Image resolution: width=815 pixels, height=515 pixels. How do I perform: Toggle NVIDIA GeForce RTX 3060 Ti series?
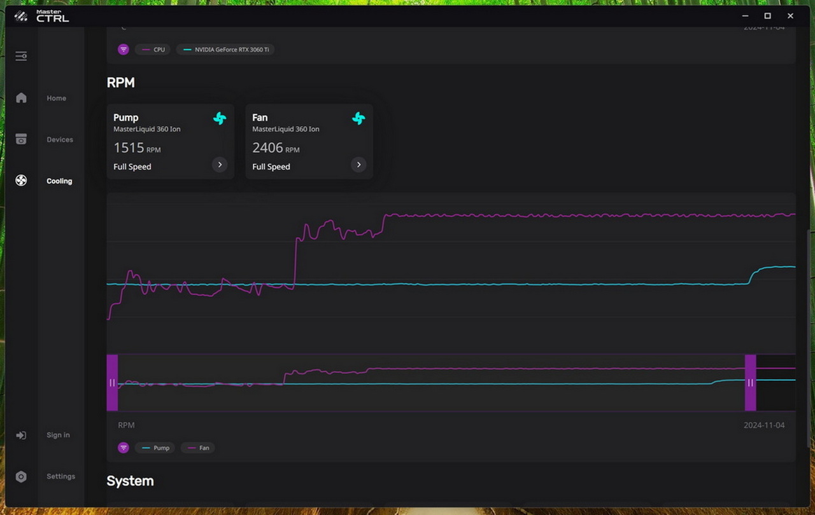tap(225, 50)
